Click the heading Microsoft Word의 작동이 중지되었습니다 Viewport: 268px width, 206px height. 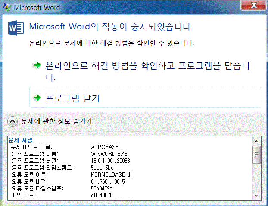pyautogui.click(x=111, y=27)
